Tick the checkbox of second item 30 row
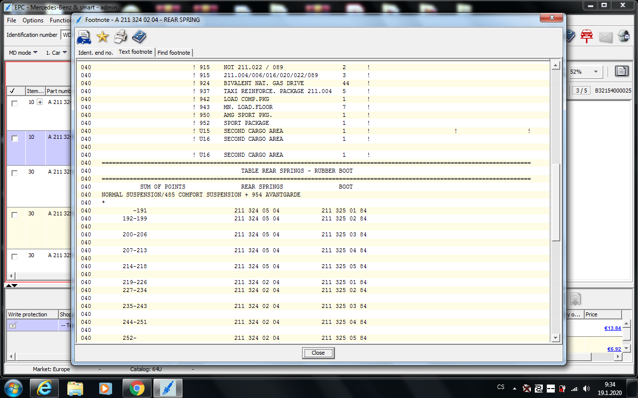Image resolution: width=638 pixels, height=398 pixels. (x=14, y=215)
